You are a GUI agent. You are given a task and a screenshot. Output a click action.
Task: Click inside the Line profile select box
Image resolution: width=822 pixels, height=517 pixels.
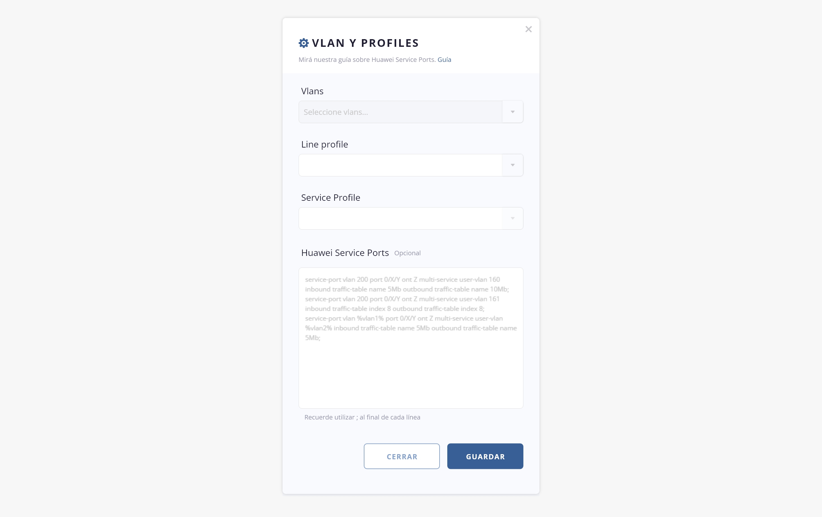click(x=400, y=165)
